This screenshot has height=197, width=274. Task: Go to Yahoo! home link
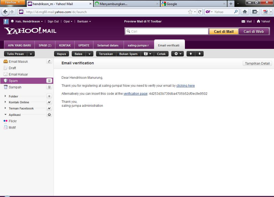pos(263,21)
